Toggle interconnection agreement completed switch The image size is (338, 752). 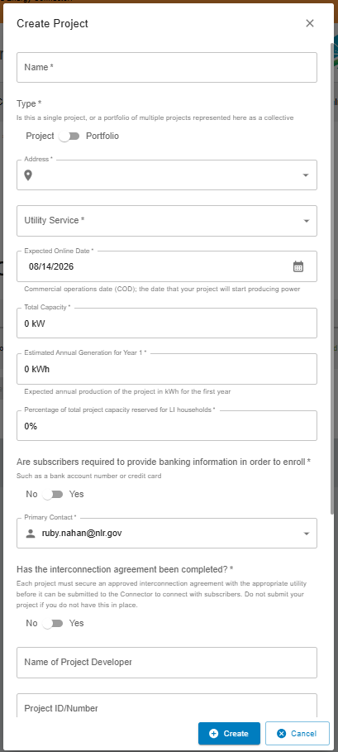point(53,623)
